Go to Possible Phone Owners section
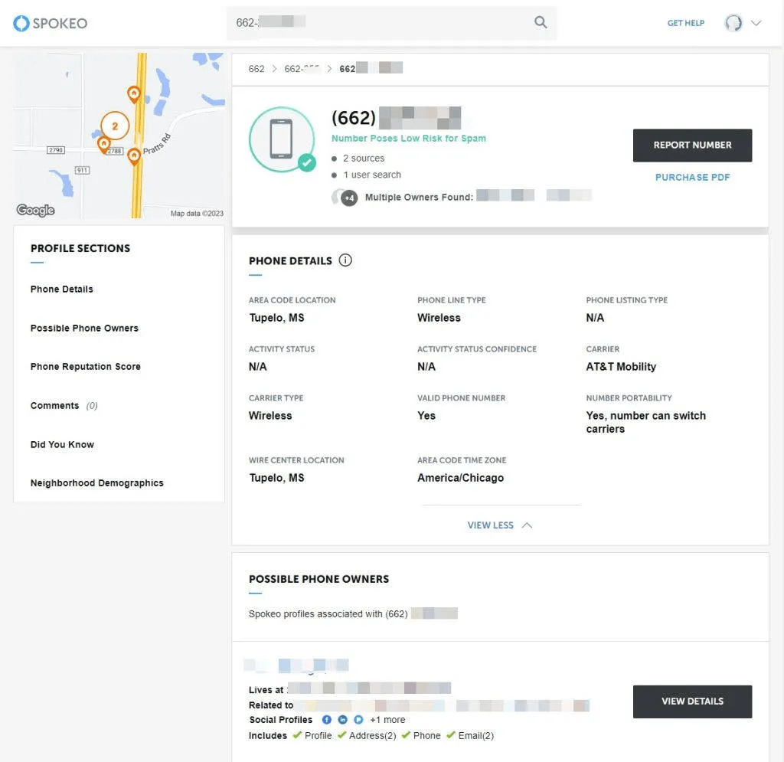Viewport: 784px width, 762px height. (84, 328)
